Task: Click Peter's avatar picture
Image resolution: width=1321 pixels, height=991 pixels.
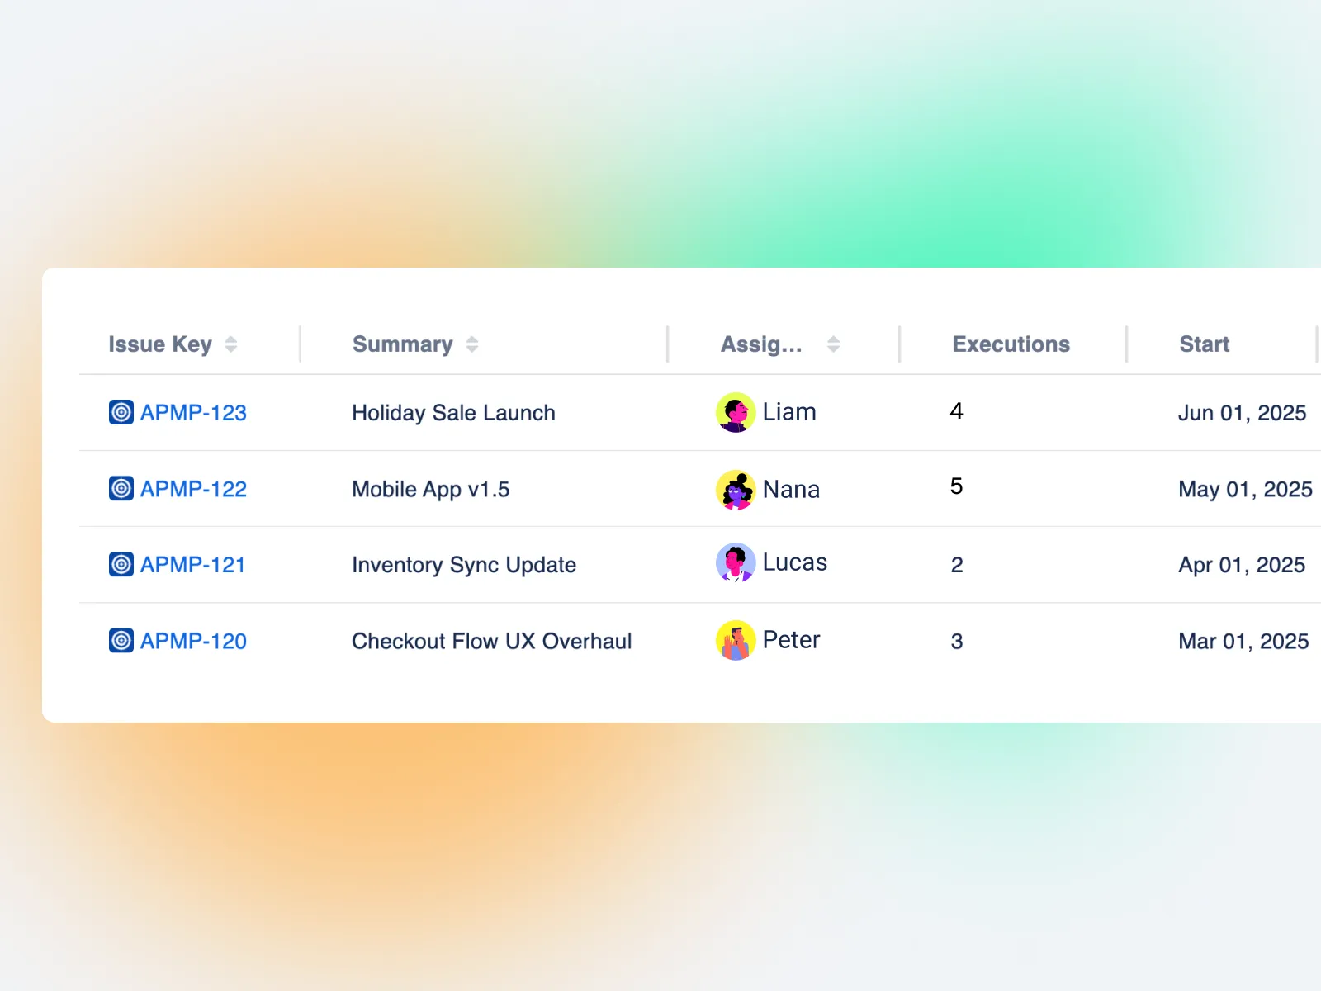Action: [x=735, y=641]
